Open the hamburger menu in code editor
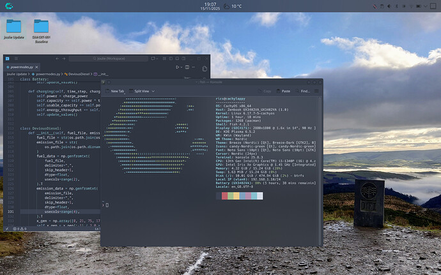This screenshot has width=441, height=275. (17, 59)
